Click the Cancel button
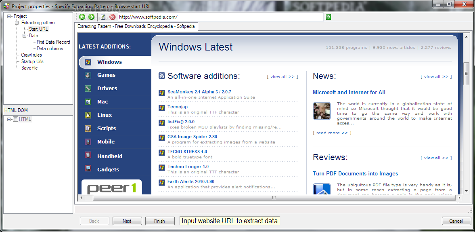 coord(456,221)
